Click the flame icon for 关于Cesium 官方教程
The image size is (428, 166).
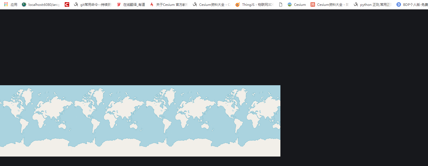(x=152, y=4)
